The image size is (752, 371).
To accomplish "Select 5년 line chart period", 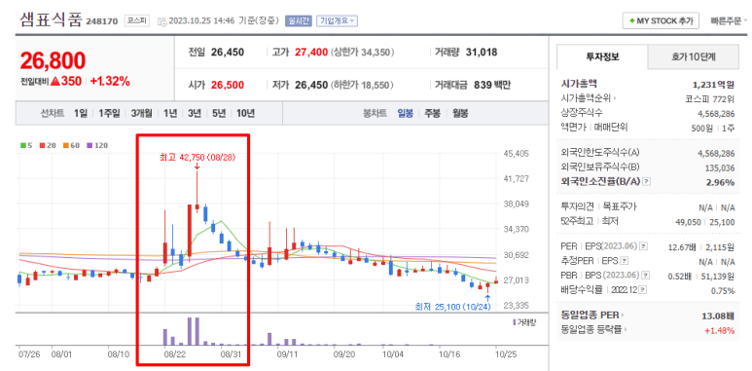I will click(x=219, y=113).
